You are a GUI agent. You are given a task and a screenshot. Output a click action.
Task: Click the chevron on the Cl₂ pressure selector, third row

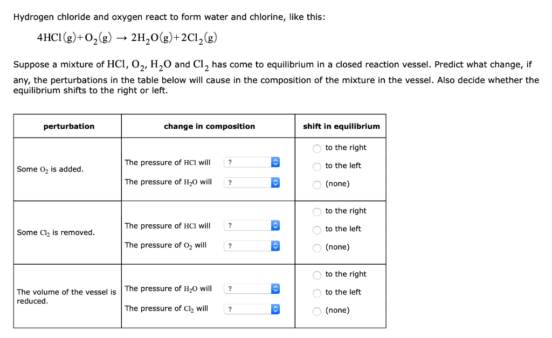(x=275, y=308)
